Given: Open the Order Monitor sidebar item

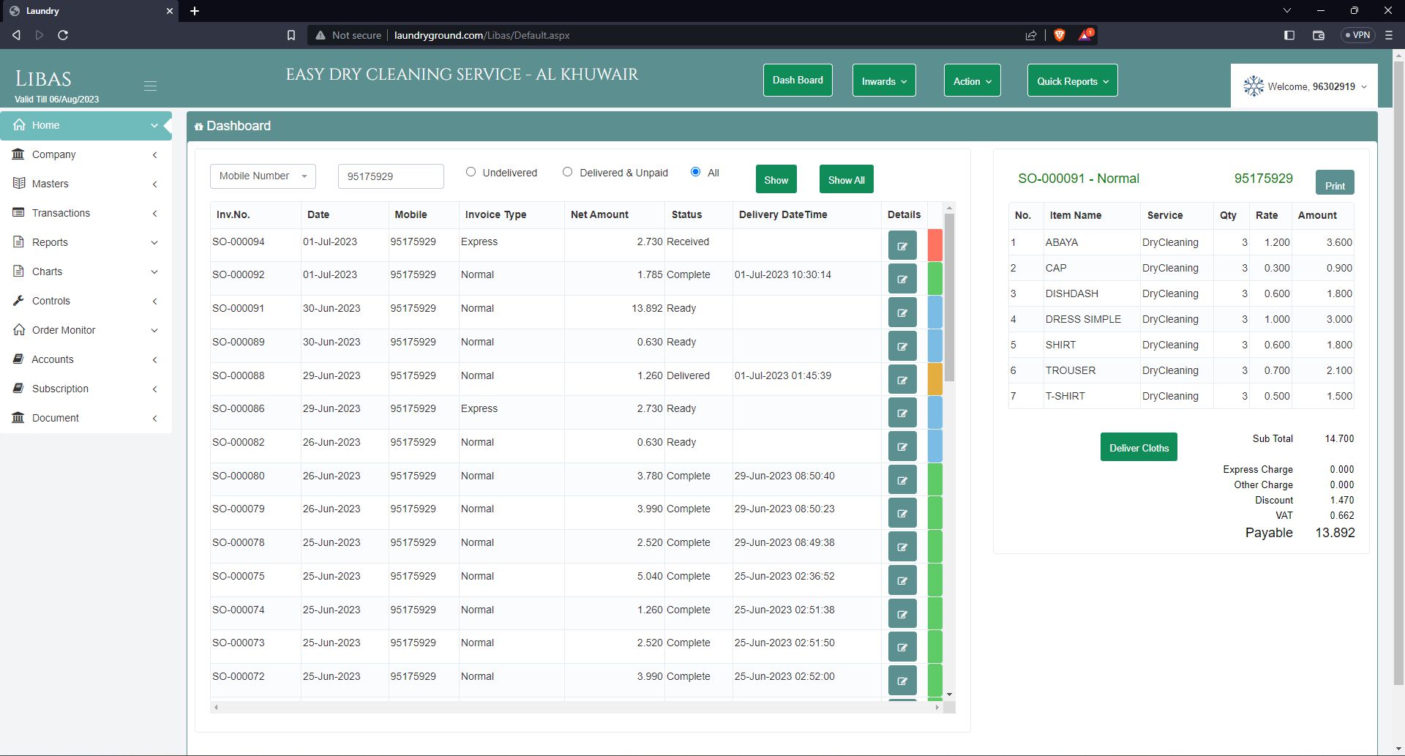Looking at the screenshot, I should coord(86,330).
